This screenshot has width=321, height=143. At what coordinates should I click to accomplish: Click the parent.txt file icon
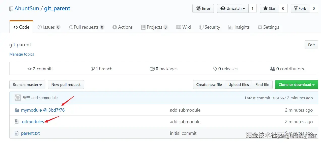click(x=17, y=133)
